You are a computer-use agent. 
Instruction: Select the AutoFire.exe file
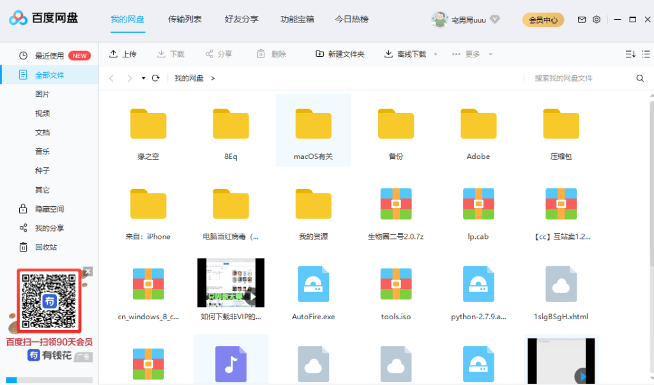[x=313, y=284]
